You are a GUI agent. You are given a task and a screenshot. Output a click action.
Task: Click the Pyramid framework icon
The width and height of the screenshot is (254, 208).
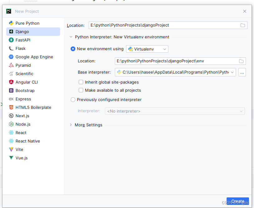(x=11, y=65)
